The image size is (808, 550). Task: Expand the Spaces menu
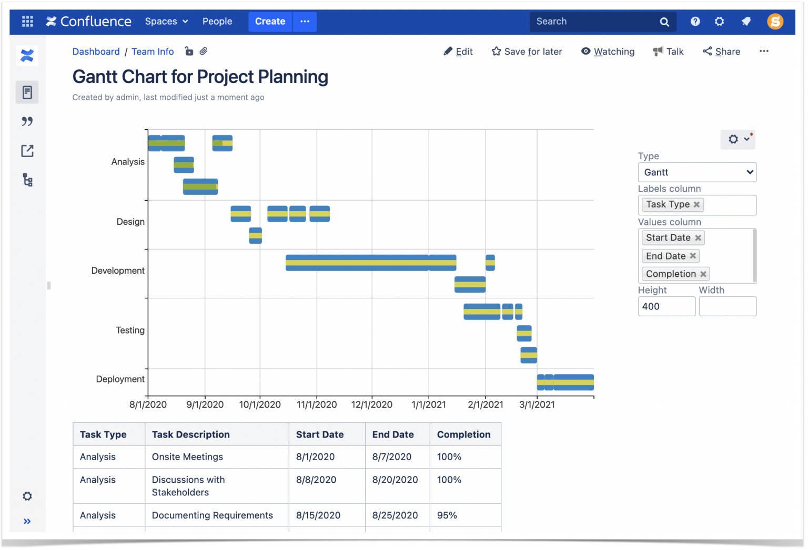click(x=166, y=22)
